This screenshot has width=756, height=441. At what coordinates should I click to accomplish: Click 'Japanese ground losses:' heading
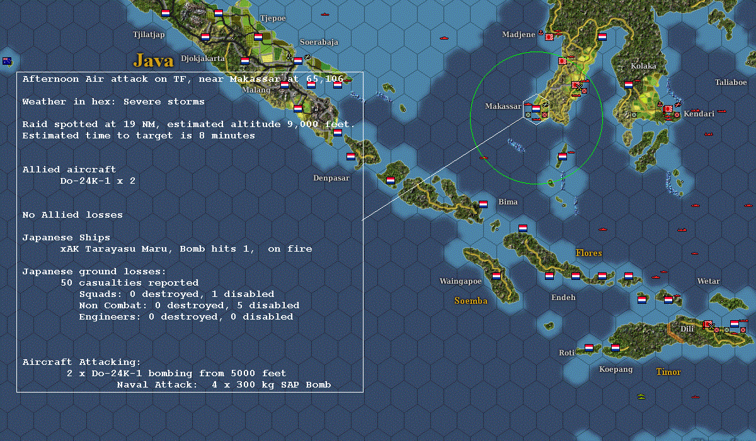tap(94, 271)
